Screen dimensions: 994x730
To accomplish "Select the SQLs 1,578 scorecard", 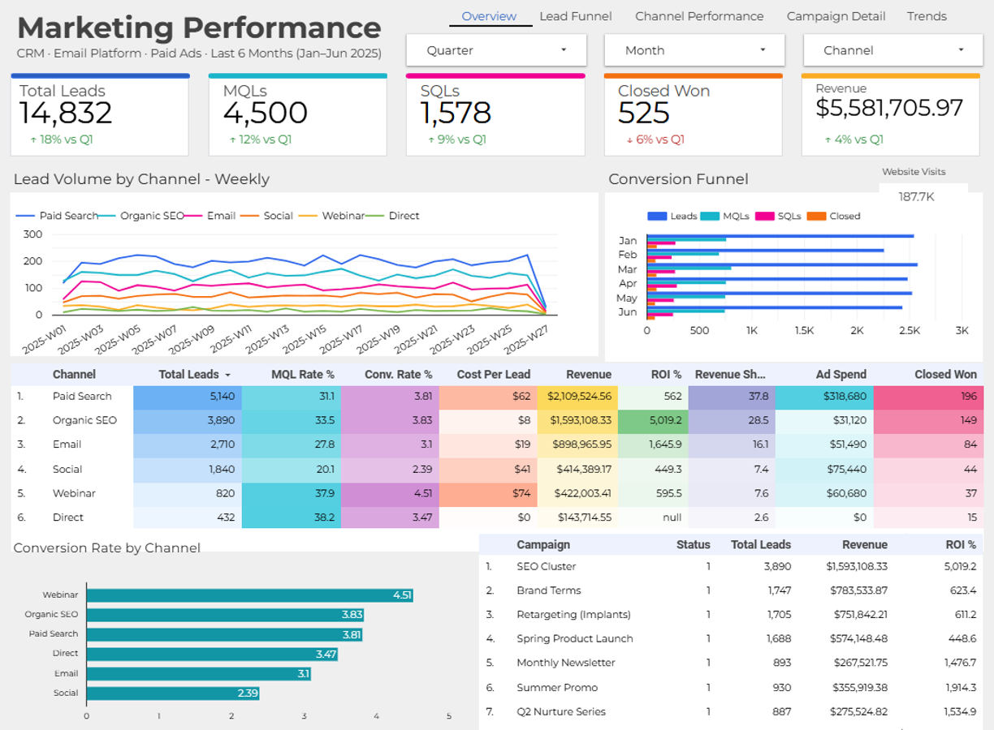I will pyautogui.click(x=495, y=115).
